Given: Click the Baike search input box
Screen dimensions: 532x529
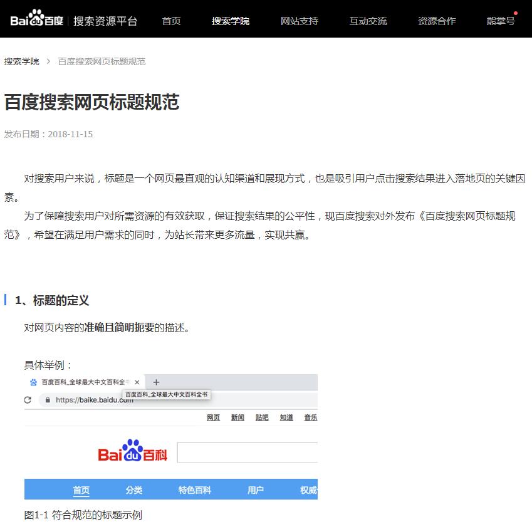Looking at the screenshot, I should (x=247, y=453).
